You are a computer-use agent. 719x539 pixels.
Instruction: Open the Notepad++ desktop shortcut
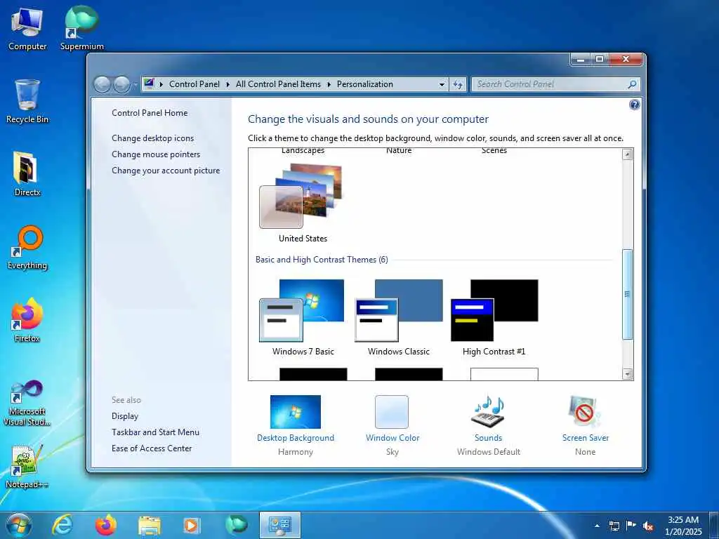pos(27,467)
